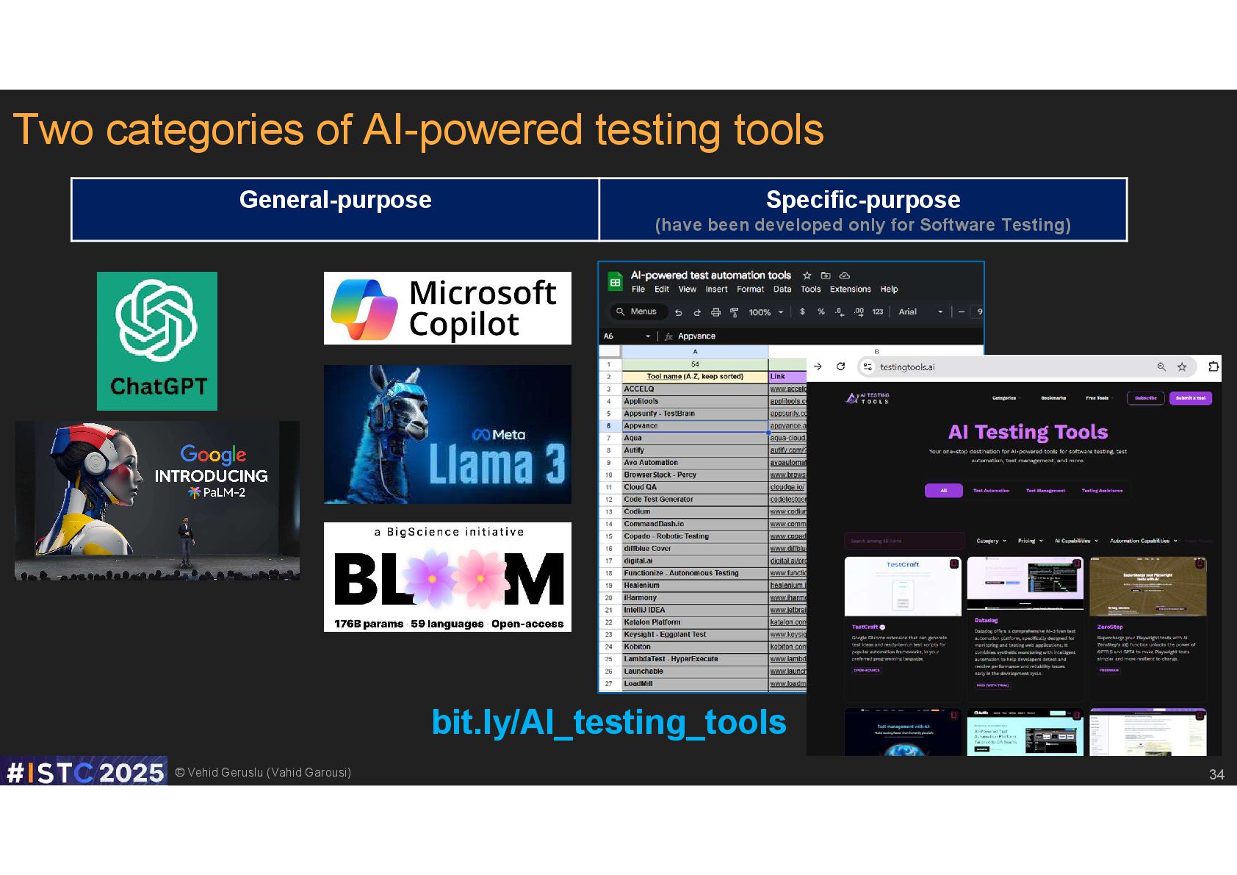The height and width of the screenshot is (875, 1237).
Task: Click the zoom magnifier icon in address bar
Action: tap(1161, 367)
